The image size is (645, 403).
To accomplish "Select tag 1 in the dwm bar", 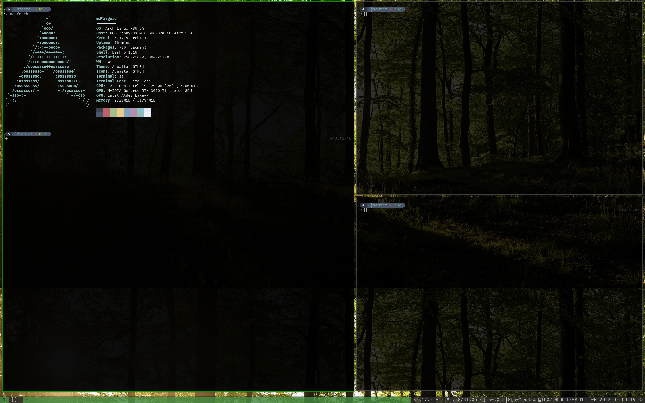I will [4, 399].
